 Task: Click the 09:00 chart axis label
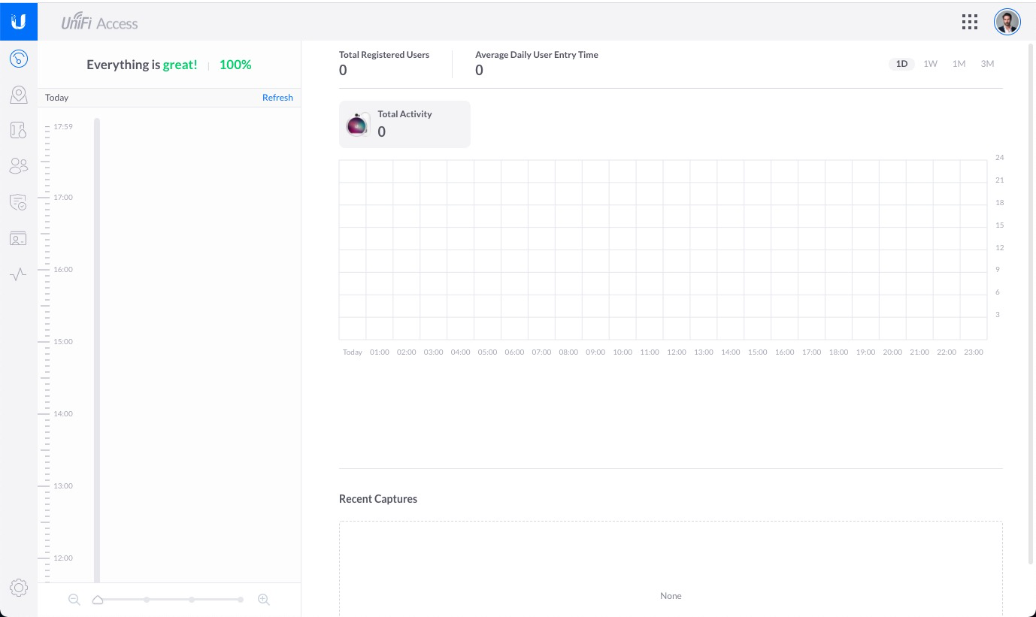595,352
